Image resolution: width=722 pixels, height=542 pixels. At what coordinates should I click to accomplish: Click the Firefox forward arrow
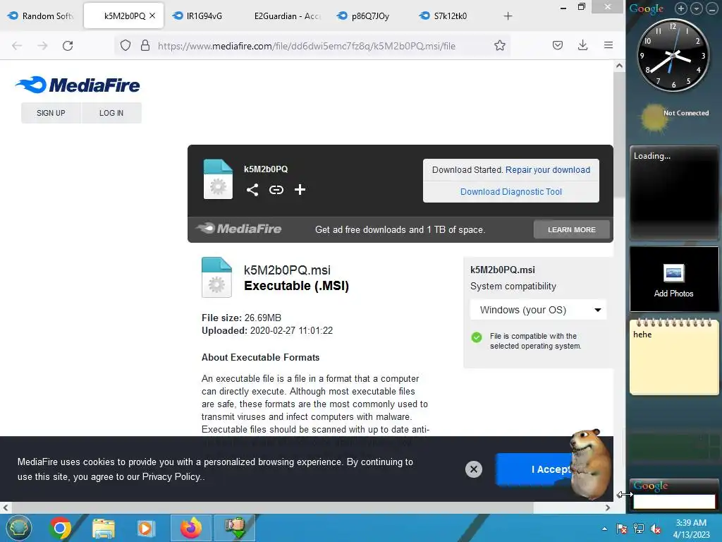point(42,46)
